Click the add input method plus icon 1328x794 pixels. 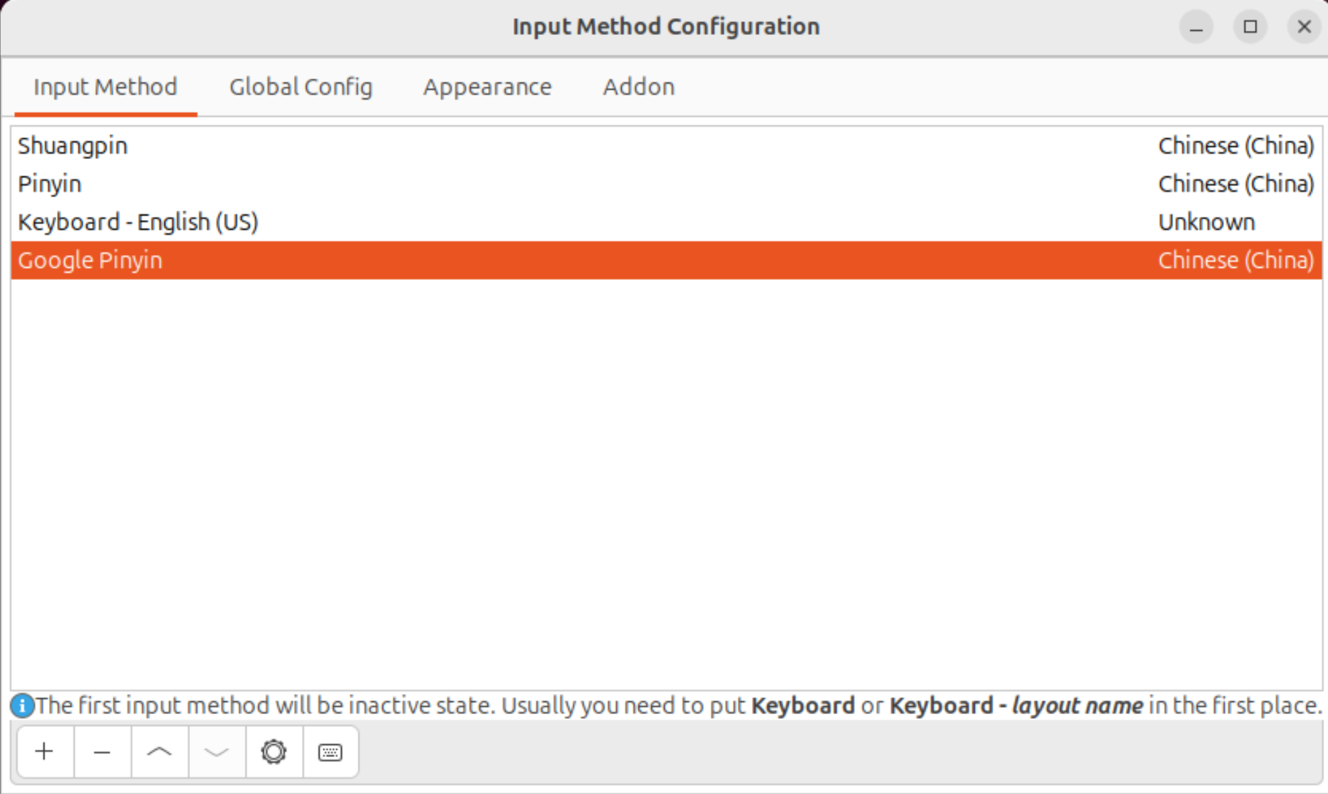coord(44,752)
